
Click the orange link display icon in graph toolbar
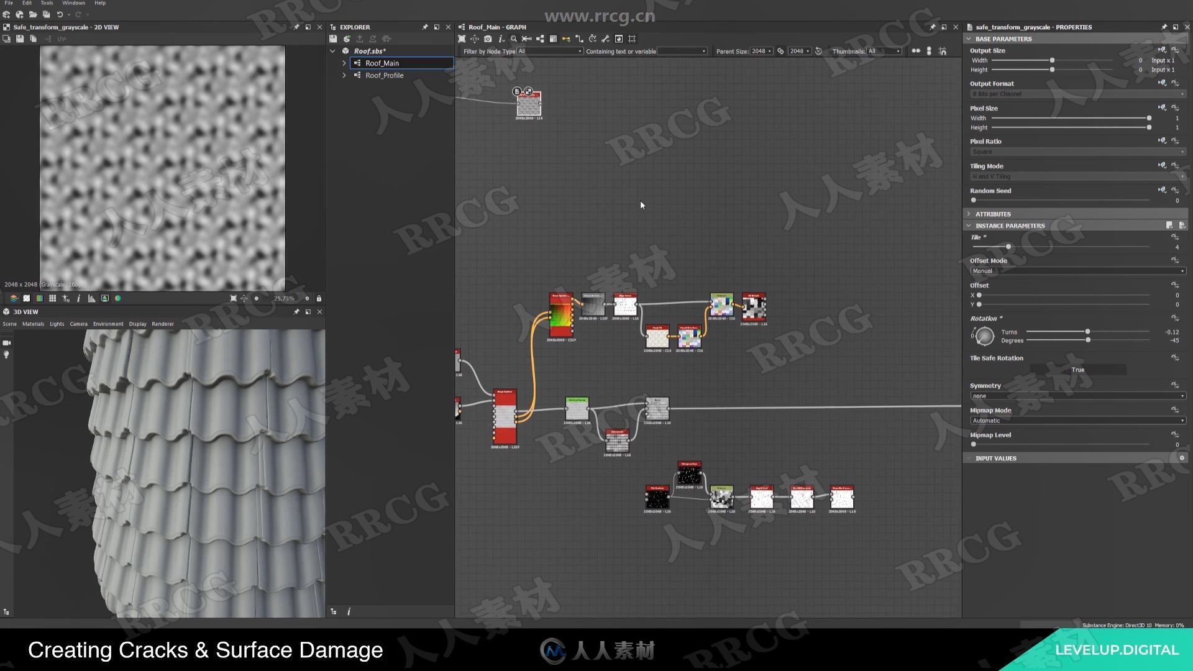pos(566,39)
